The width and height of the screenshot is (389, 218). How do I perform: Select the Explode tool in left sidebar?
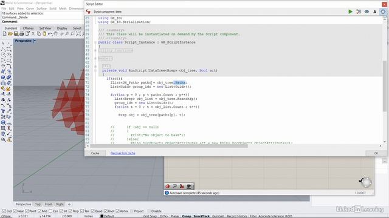coord(9,88)
